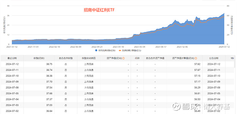Select 截止日期 cell 2024-07-03

coord(12,105)
